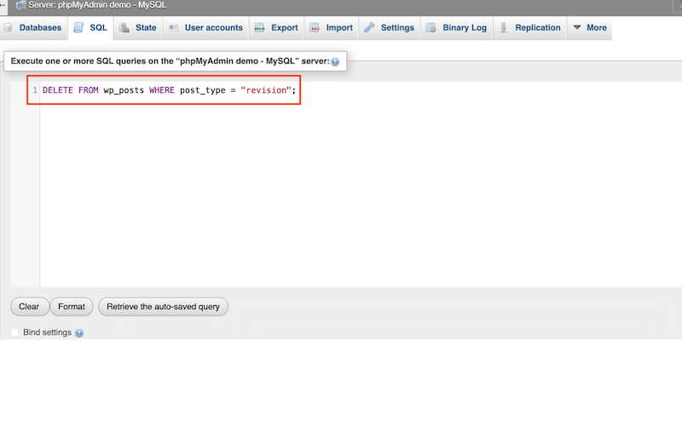Screen dimensions: 682x427
Task: Click the SQL tab sheet icon
Action: click(x=78, y=28)
